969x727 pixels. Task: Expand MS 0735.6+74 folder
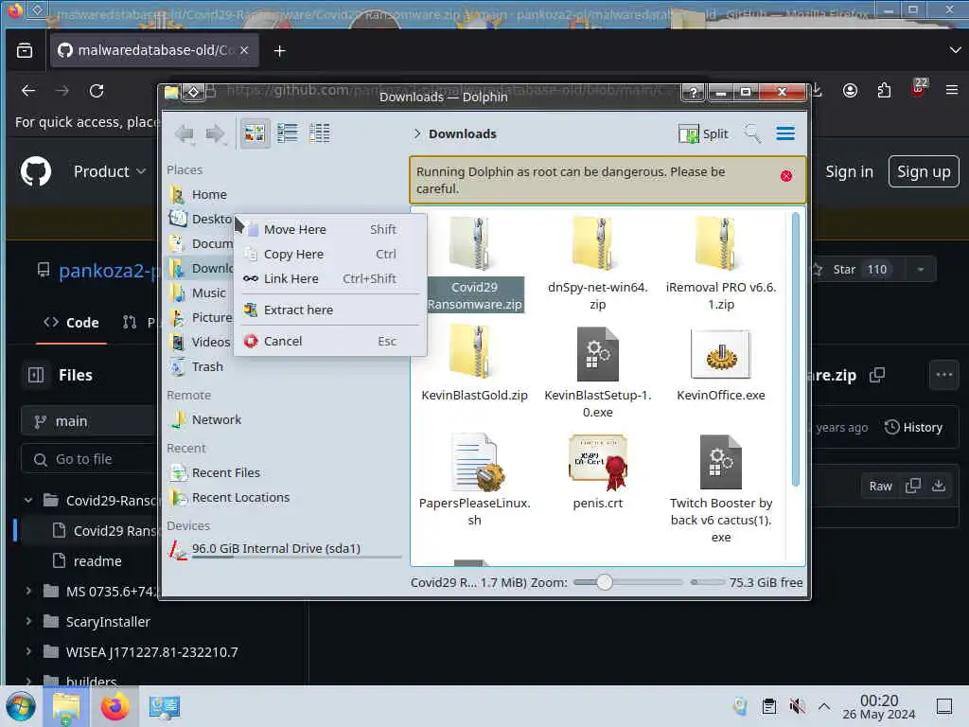coord(28,592)
